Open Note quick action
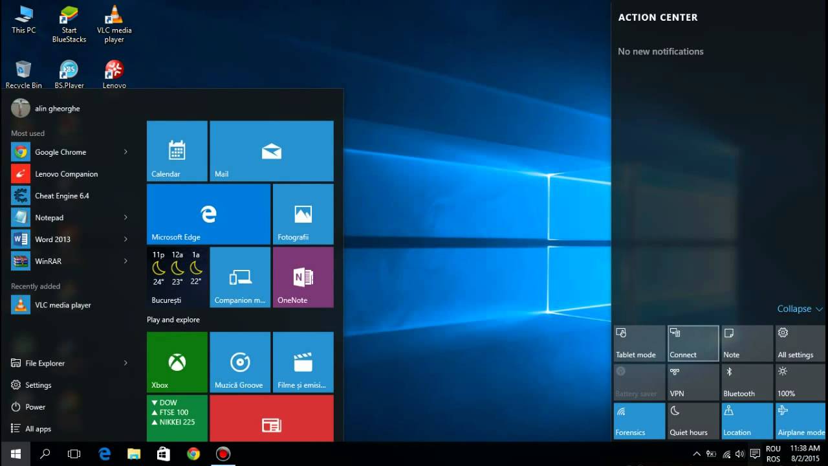This screenshot has height=466, width=828. tap(747, 343)
